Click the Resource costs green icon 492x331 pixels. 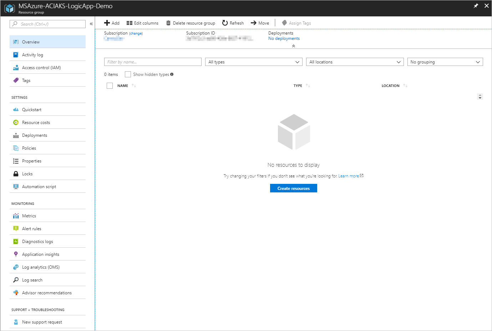(x=16, y=123)
